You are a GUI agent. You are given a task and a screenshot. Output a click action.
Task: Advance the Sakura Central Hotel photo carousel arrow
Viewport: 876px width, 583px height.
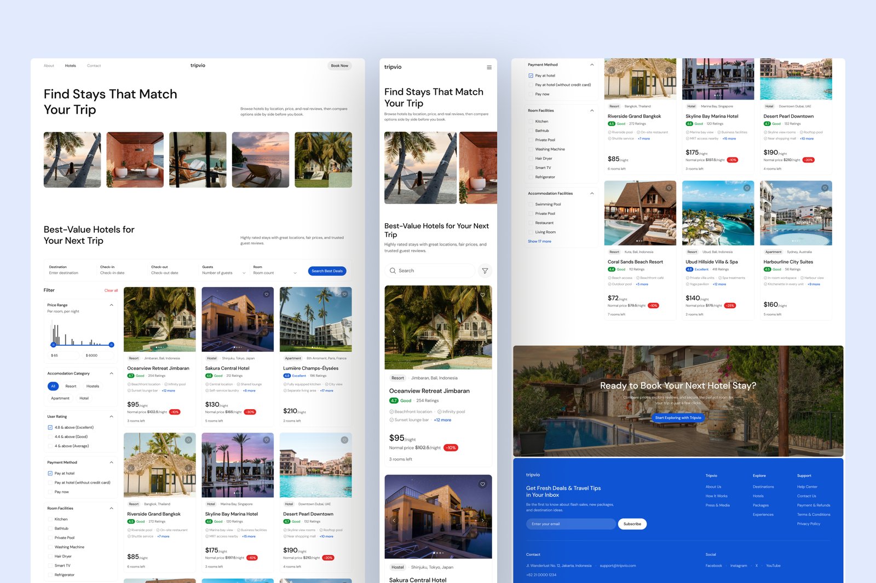(x=268, y=323)
